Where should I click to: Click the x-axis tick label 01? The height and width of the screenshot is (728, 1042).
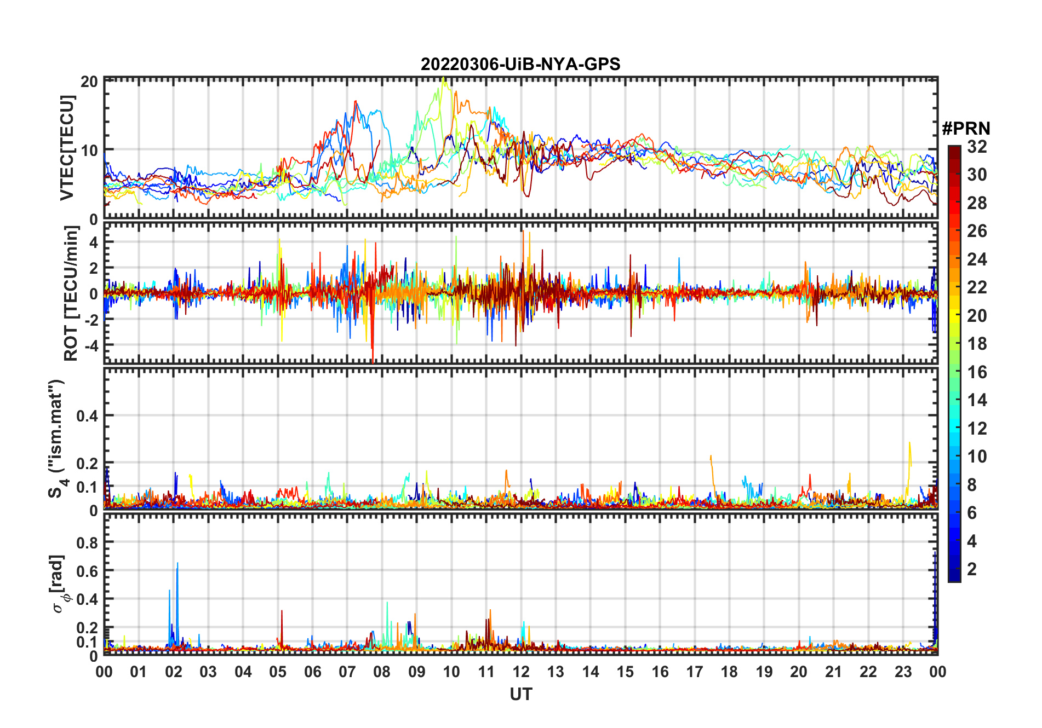tap(139, 672)
